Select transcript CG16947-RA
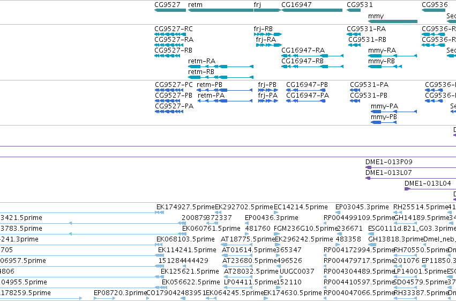 click(303, 50)
